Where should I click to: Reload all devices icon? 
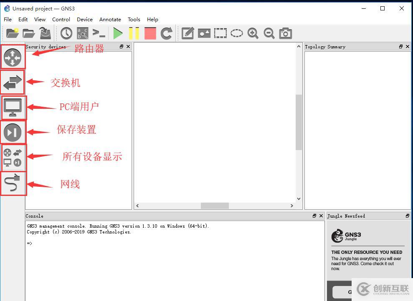click(x=167, y=33)
